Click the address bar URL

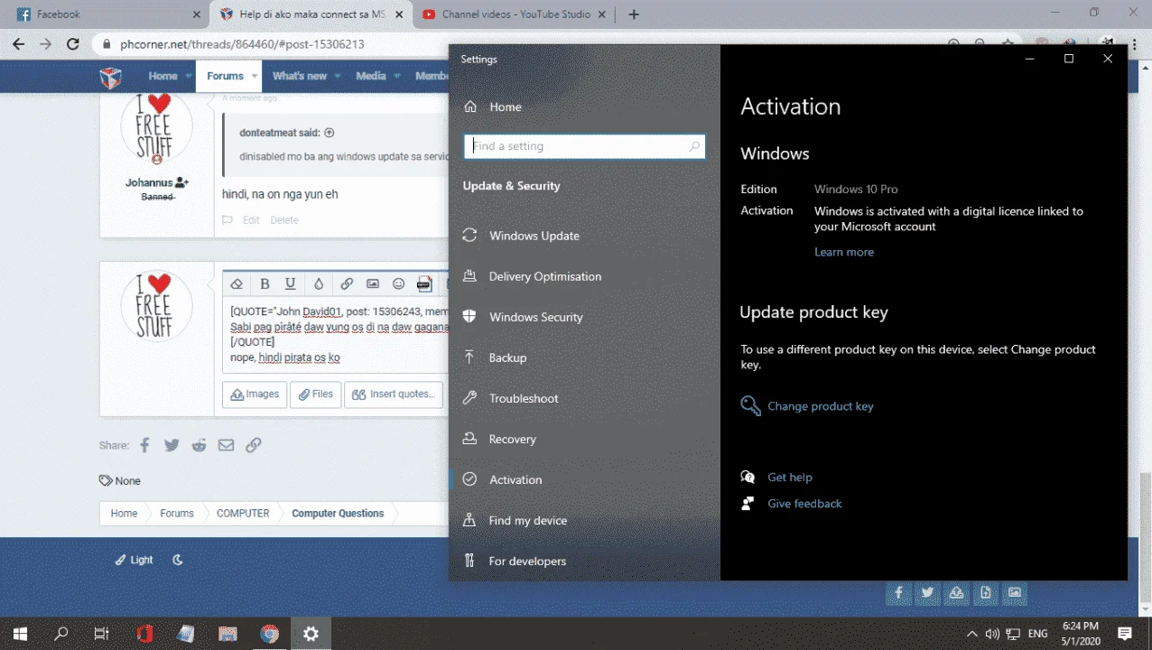[242, 43]
